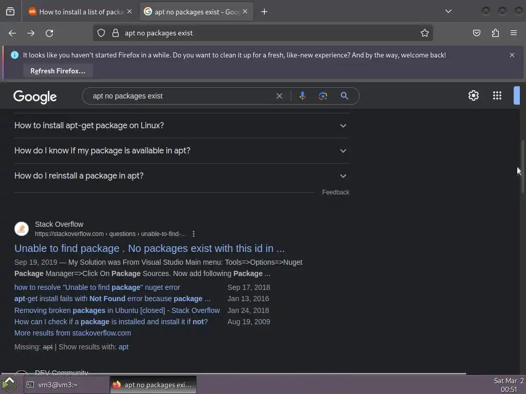Click 'More results from stackoverflow.com'

pyautogui.click(x=72, y=333)
